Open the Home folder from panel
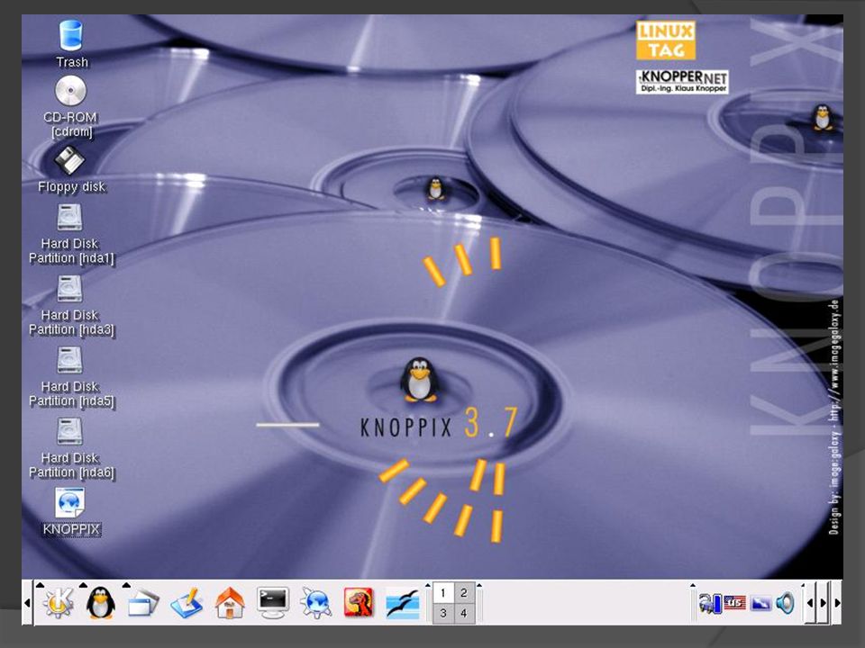865x648 pixels. (x=230, y=603)
